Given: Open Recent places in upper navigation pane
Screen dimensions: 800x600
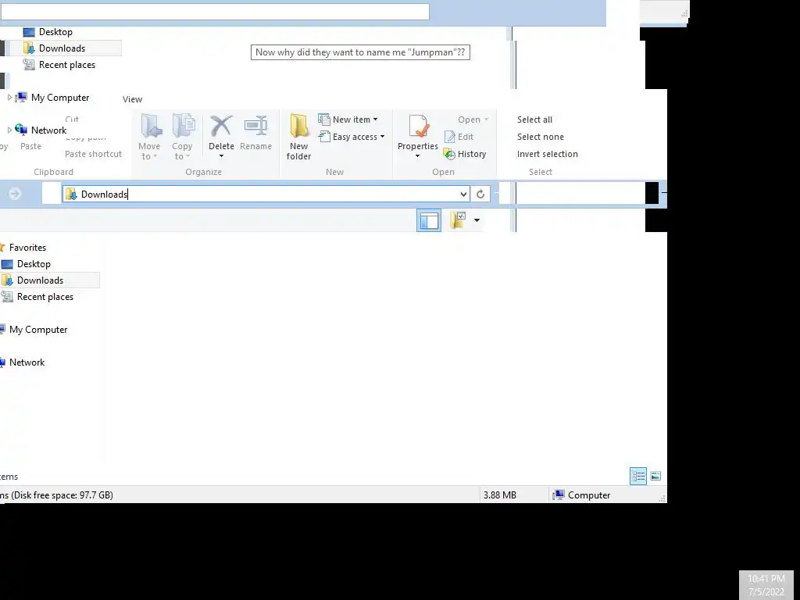Looking at the screenshot, I should 67,65.
